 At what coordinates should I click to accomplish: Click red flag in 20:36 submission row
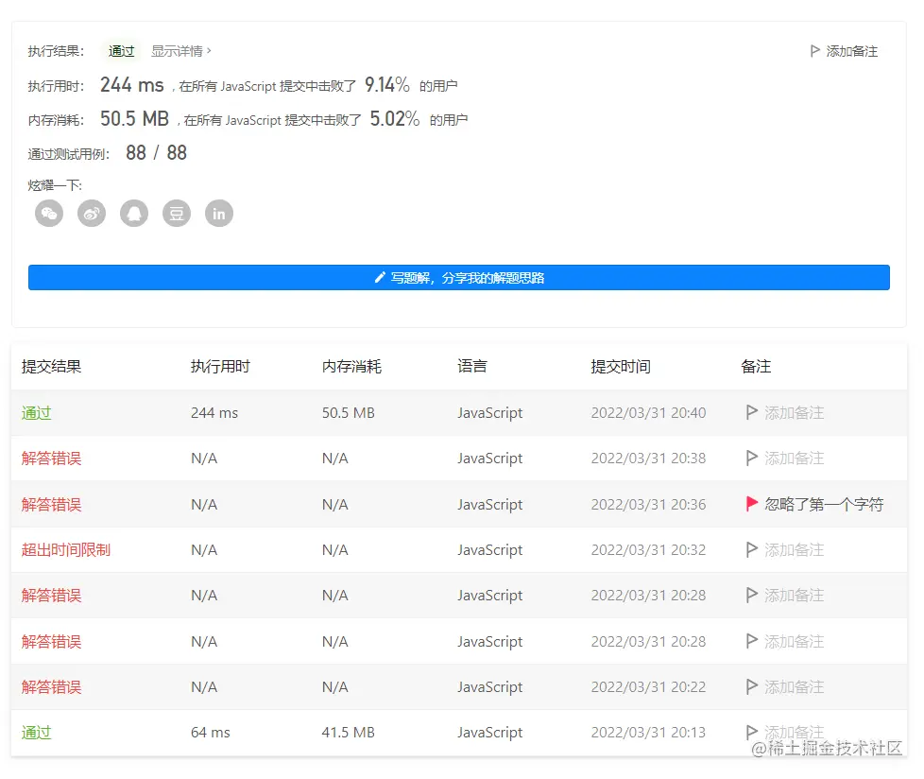tap(751, 504)
